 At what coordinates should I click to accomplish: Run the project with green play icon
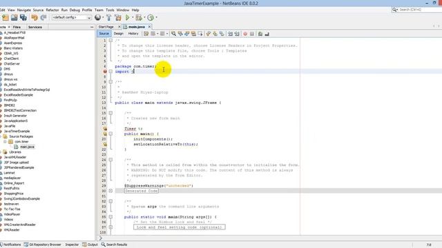click(x=127, y=18)
